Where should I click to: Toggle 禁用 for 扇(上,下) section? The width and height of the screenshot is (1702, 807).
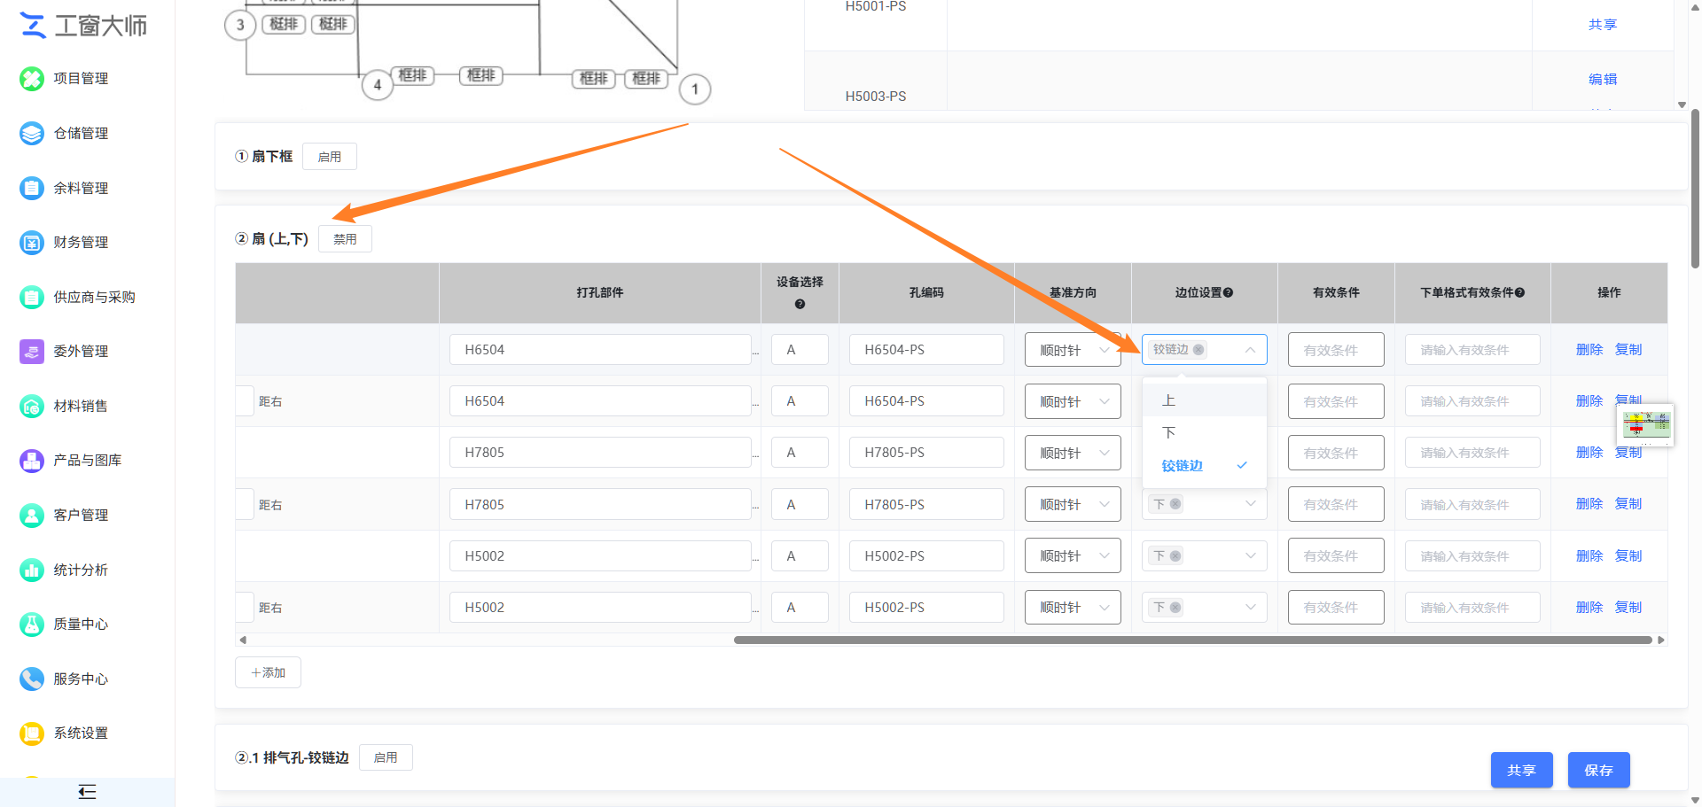click(x=345, y=239)
